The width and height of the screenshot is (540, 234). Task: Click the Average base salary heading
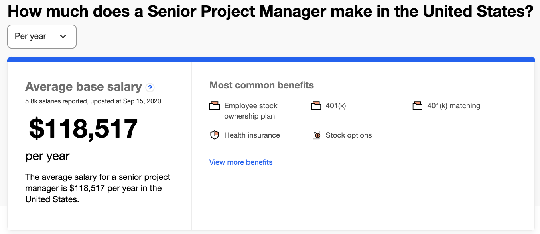pyautogui.click(x=83, y=87)
